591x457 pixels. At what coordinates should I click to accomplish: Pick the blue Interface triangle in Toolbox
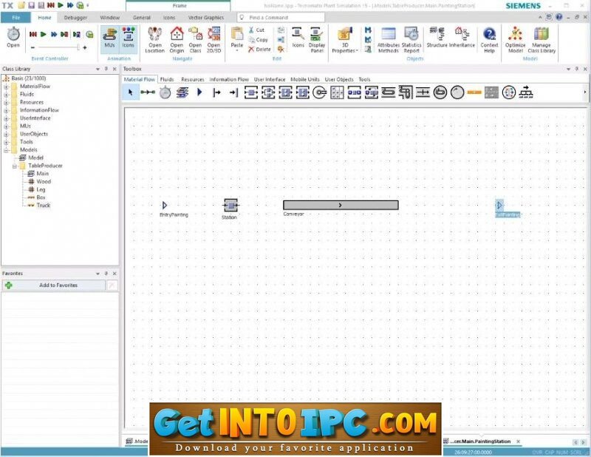tap(199, 92)
